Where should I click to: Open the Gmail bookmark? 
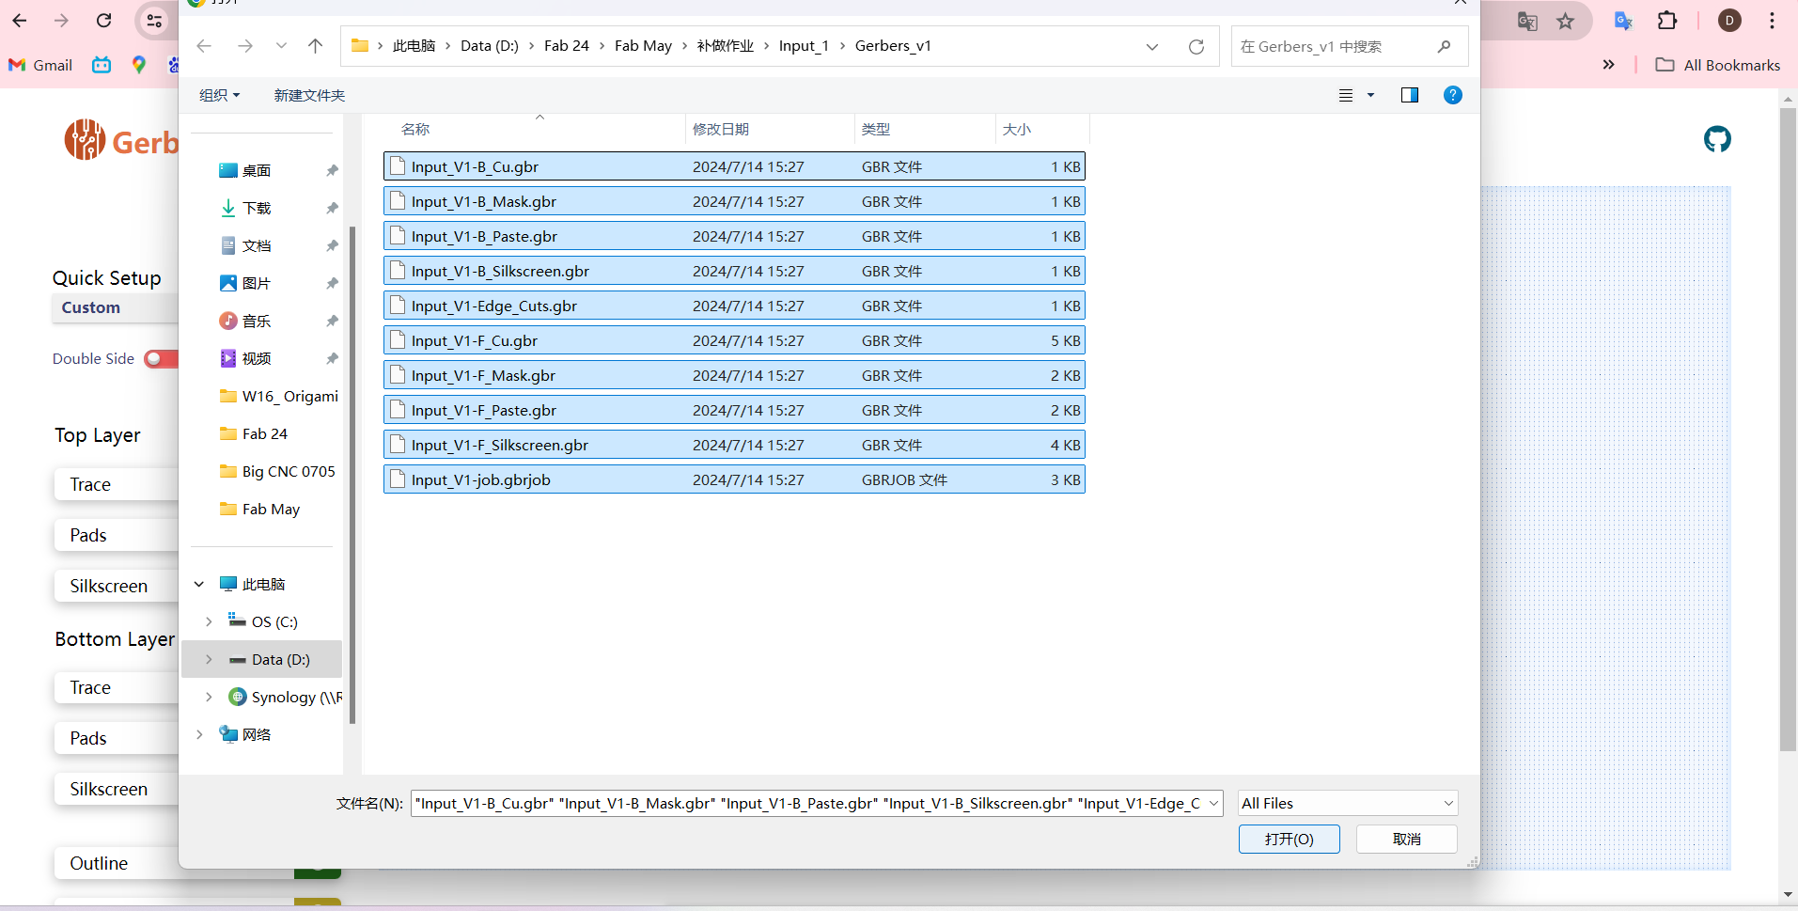tap(40, 65)
